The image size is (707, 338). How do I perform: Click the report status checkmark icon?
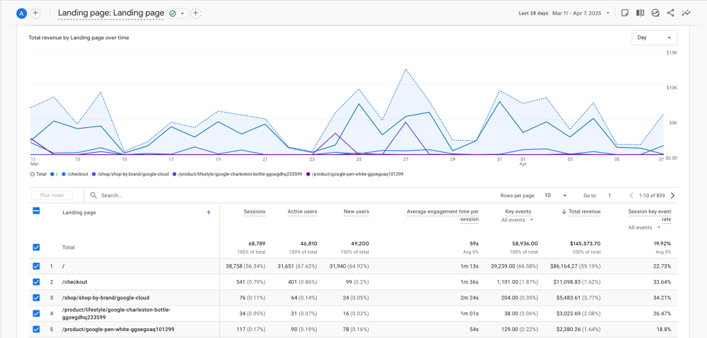click(172, 13)
